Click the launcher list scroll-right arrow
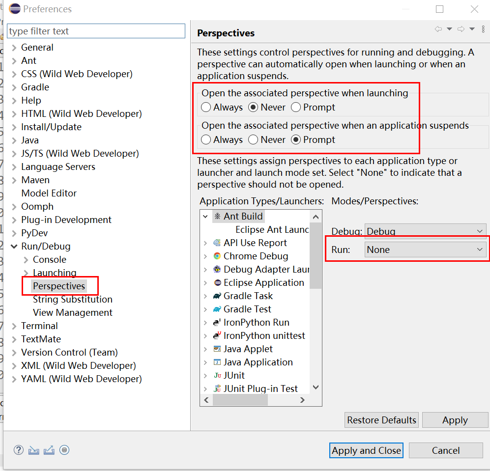This screenshot has width=490, height=471. pyautogui.click(x=302, y=400)
